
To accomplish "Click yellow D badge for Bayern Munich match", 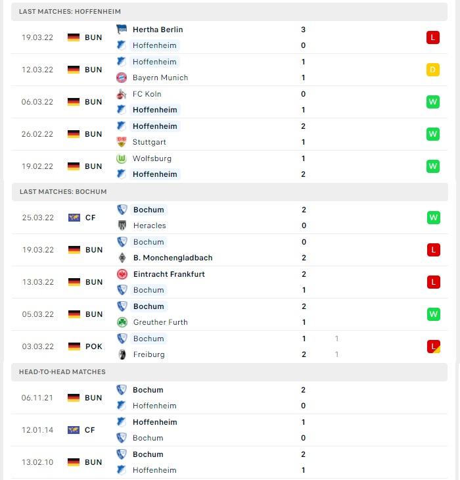I will tap(433, 70).
